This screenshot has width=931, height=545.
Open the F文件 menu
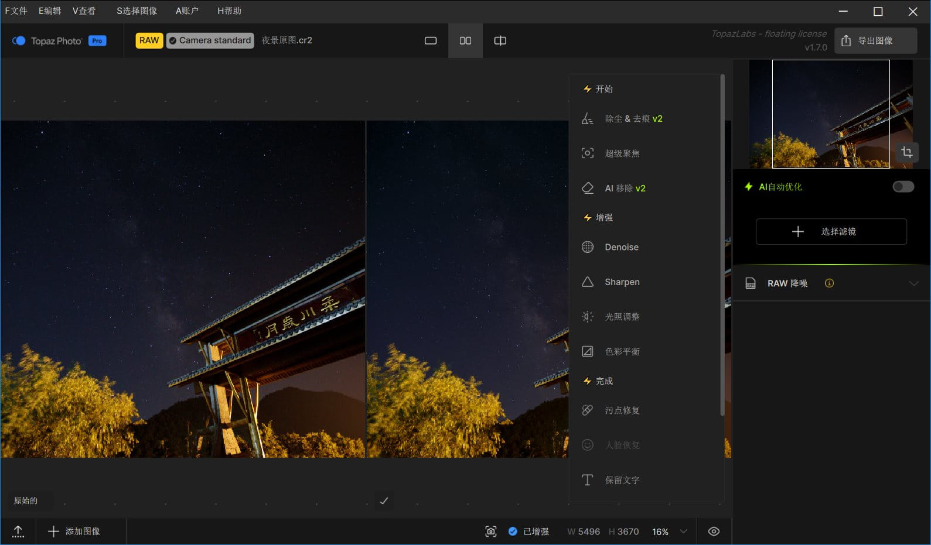click(16, 11)
